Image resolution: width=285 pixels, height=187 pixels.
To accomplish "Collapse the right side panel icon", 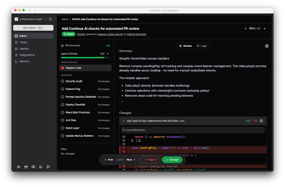I will tap(267, 46).
